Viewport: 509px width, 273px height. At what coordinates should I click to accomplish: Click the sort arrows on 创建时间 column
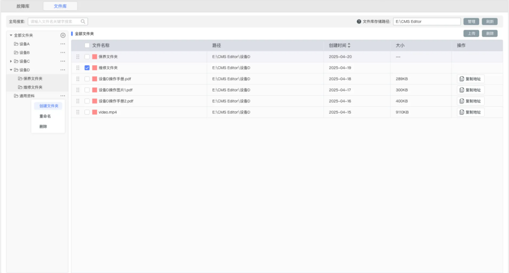349,45
